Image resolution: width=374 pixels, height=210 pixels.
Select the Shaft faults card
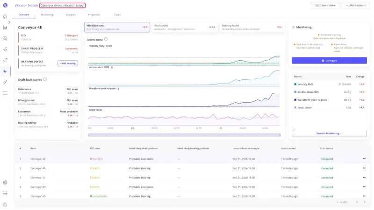click(x=185, y=27)
